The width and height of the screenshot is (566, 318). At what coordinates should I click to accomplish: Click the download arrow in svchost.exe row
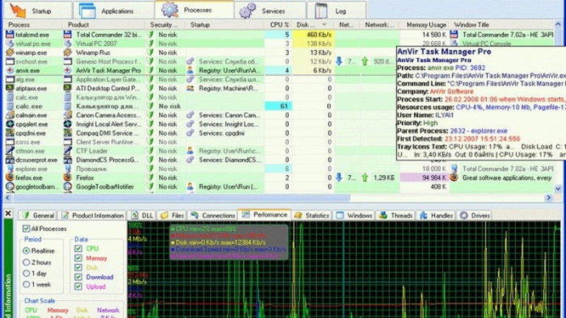pos(338,61)
